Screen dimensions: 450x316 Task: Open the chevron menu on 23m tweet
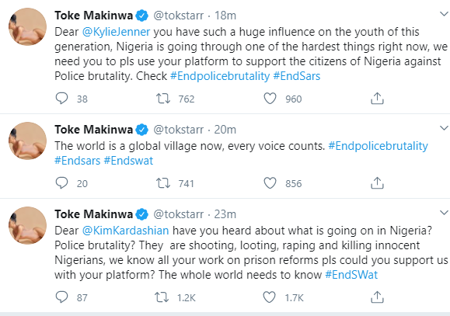[x=444, y=213]
